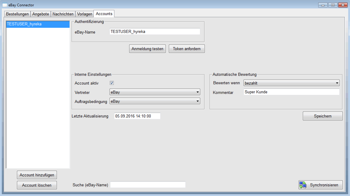Click Account hinzufügen button

(x=37, y=175)
